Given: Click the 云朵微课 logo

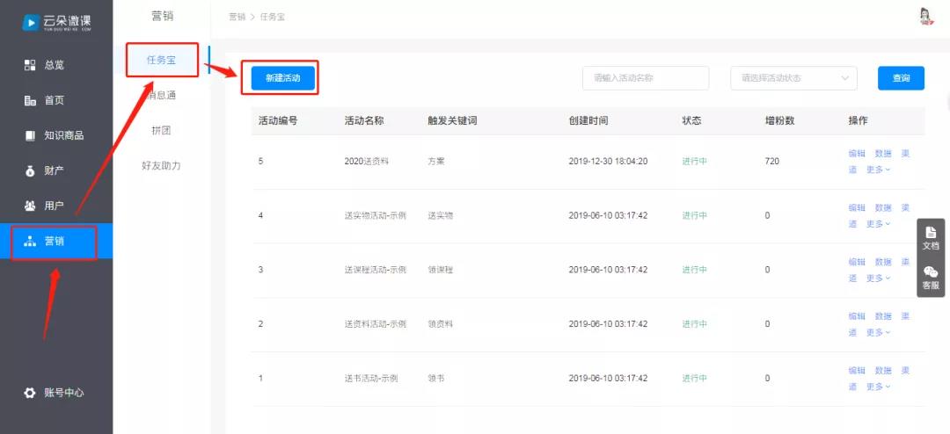Looking at the screenshot, I should tap(57, 22).
